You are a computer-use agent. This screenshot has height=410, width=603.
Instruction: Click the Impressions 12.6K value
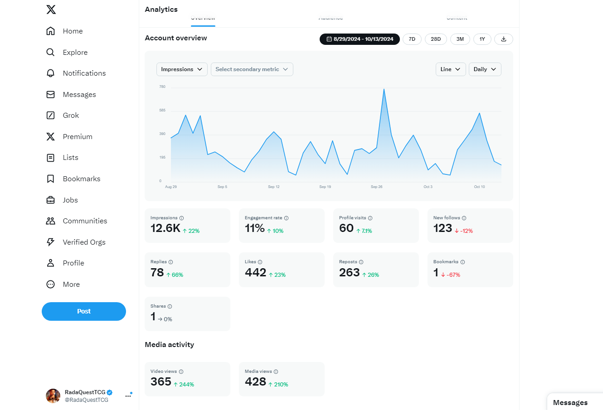point(165,228)
